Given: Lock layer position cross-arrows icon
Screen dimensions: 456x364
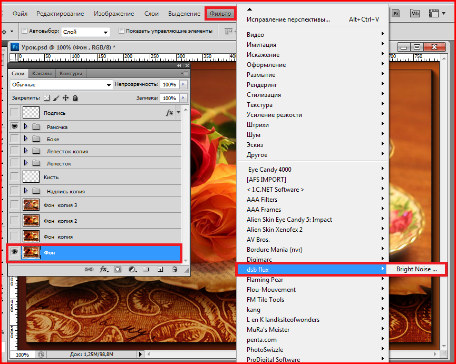Looking at the screenshot, I should [x=66, y=98].
